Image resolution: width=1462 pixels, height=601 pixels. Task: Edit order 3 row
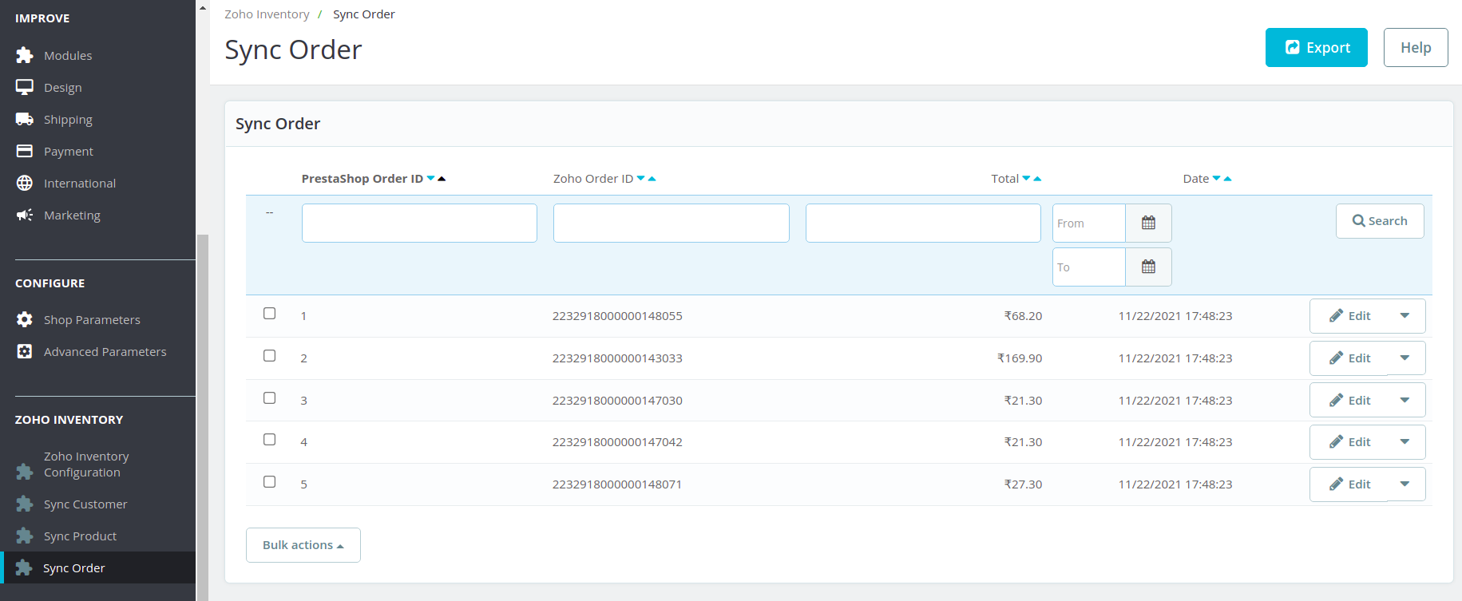[x=1349, y=401]
